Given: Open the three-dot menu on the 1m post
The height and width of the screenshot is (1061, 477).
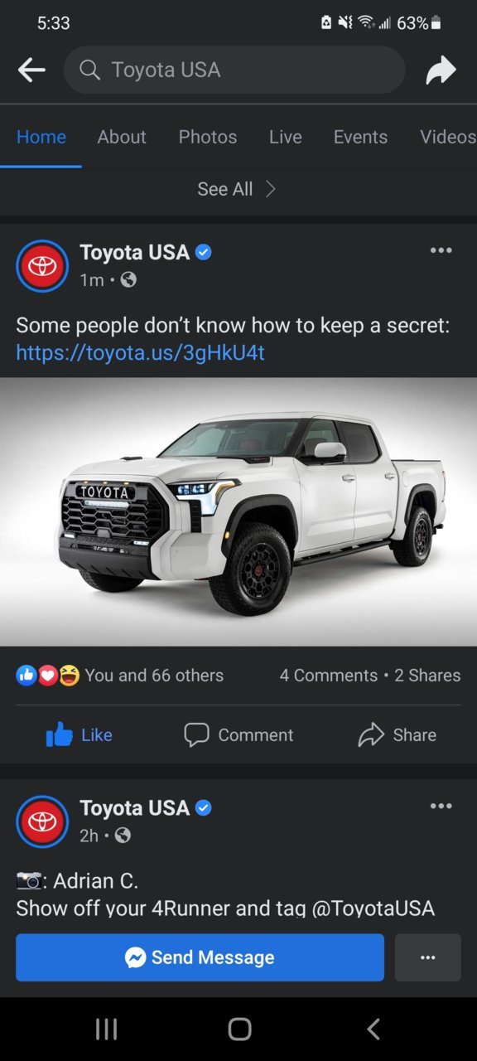Looking at the screenshot, I should [x=441, y=250].
